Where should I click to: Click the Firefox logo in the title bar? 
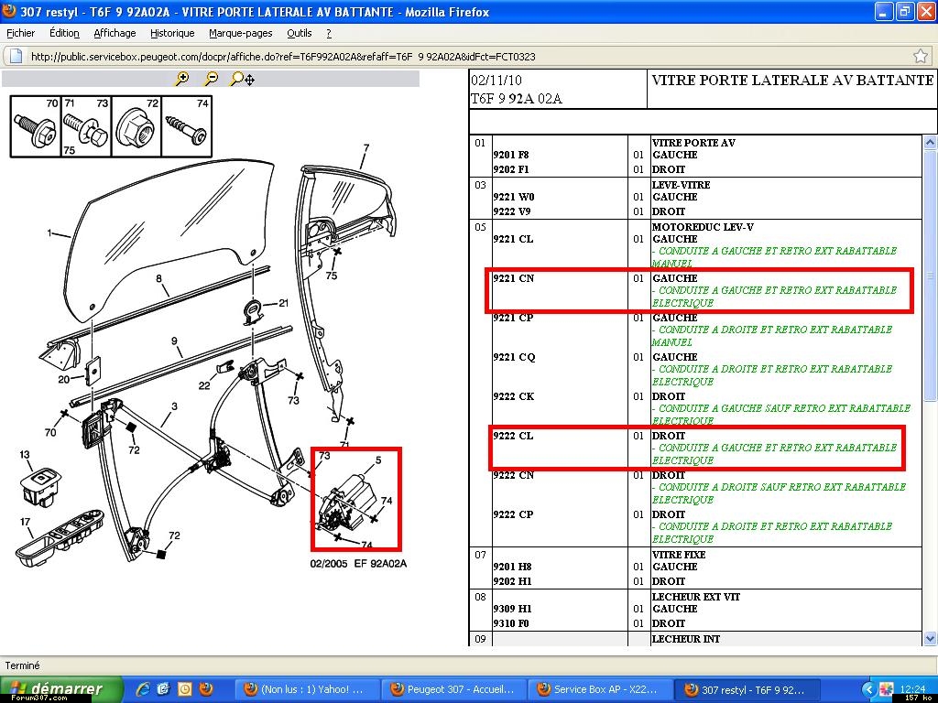click(9, 11)
